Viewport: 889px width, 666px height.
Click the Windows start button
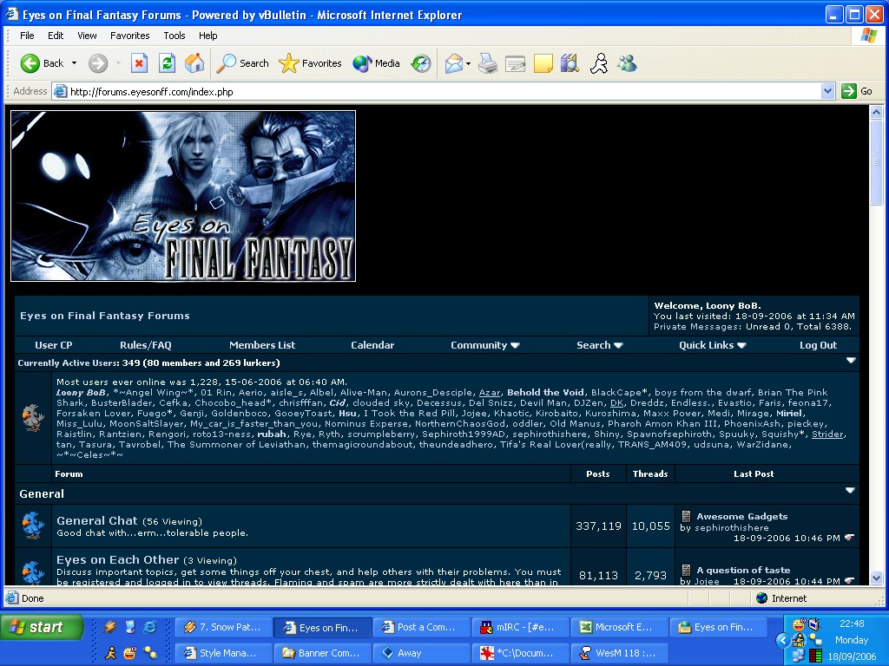[42, 627]
